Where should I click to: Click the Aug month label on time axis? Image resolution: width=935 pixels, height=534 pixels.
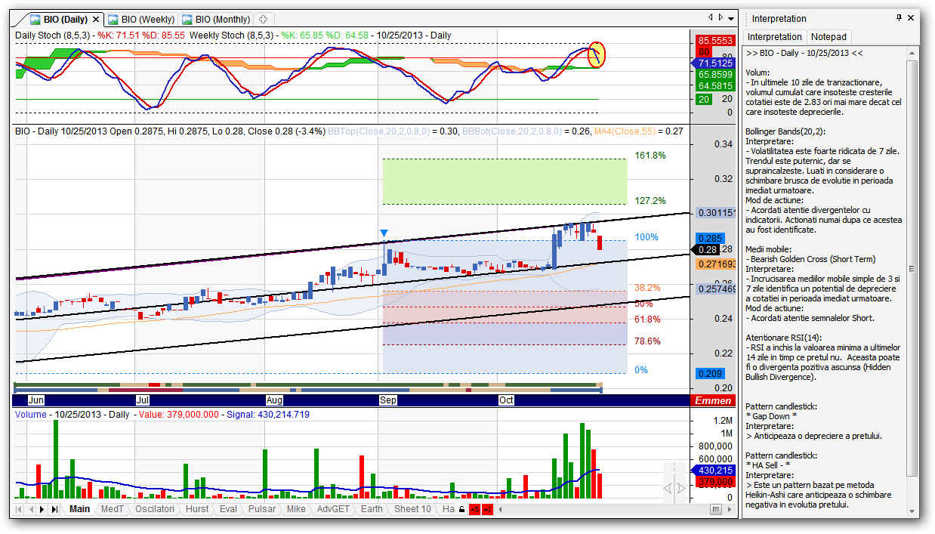(x=274, y=401)
